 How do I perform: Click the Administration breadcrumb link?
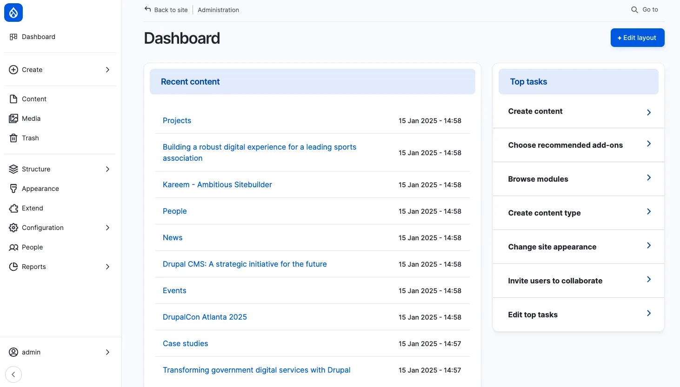point(218,10)
